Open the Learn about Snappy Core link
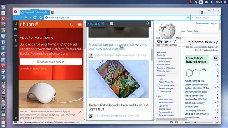This screenshot has height=128, width=228. click(33, 69)
